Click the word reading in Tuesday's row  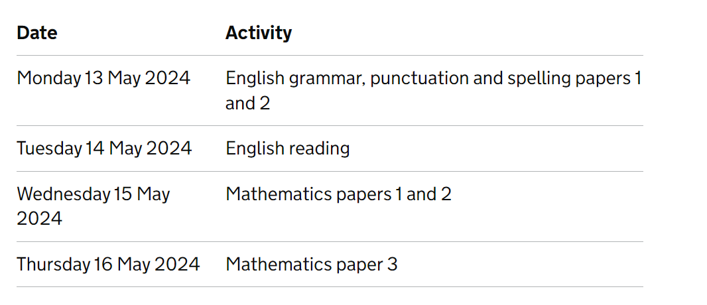pos(320,149)
